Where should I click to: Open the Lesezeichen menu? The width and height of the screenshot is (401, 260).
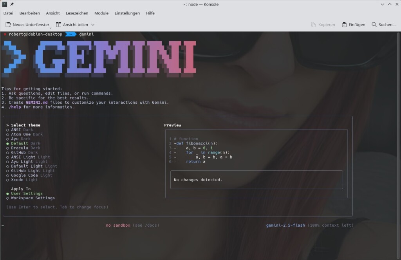tap(77, 13)
